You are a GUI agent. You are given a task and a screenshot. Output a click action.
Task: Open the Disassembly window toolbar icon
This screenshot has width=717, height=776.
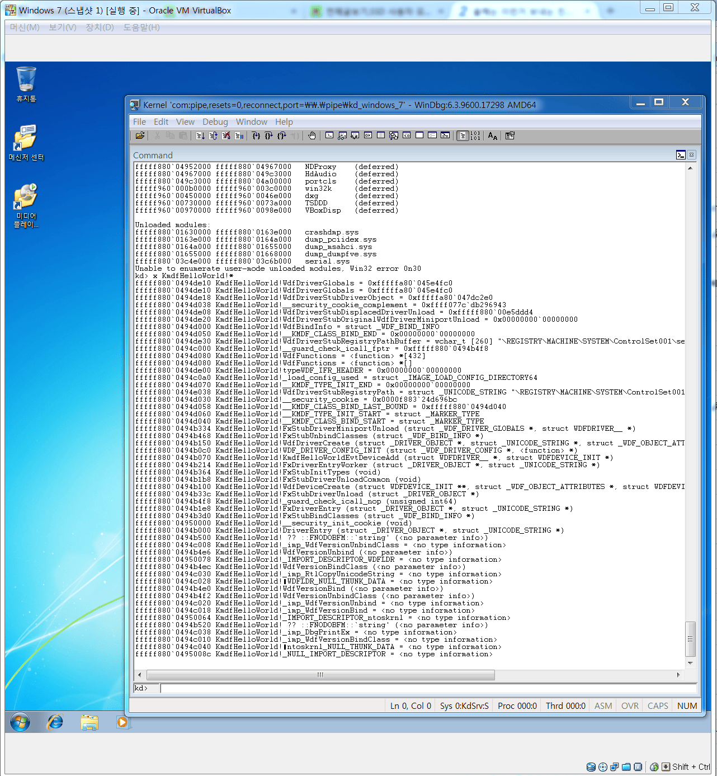pyautogui.click(x=407, y=135)
